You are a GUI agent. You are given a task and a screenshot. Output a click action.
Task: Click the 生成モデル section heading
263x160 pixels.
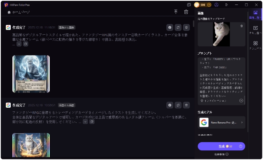tap(205, 112)
